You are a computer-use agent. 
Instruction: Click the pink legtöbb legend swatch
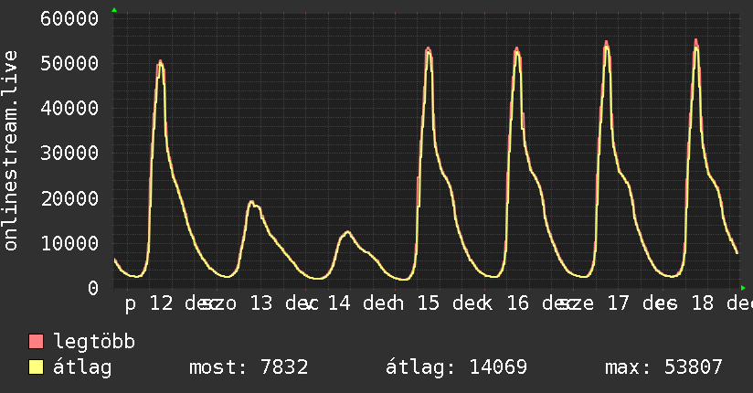pos(36,341)
